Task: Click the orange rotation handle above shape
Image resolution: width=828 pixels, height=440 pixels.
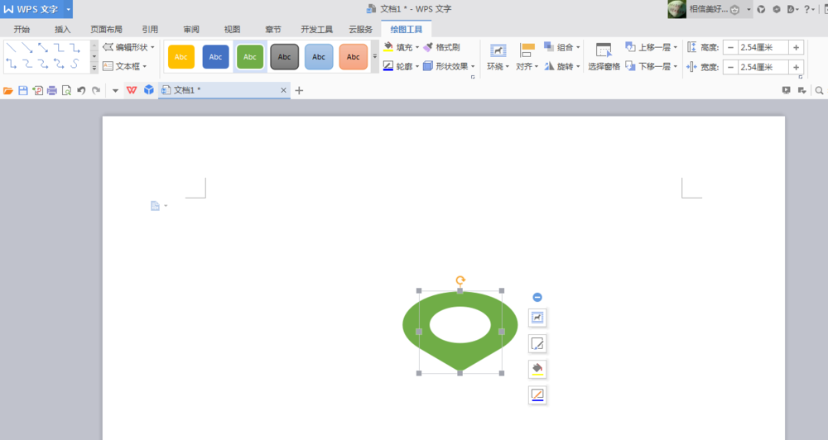Action: click(460, 281)
